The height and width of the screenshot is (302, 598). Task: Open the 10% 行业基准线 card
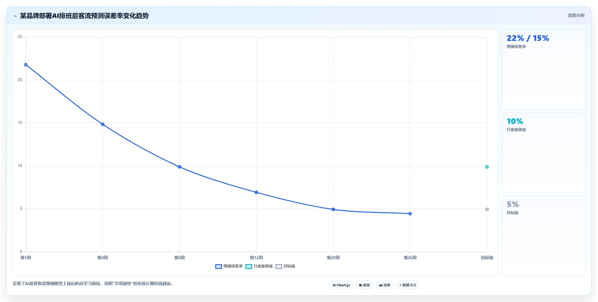click(x=544, y=152)
